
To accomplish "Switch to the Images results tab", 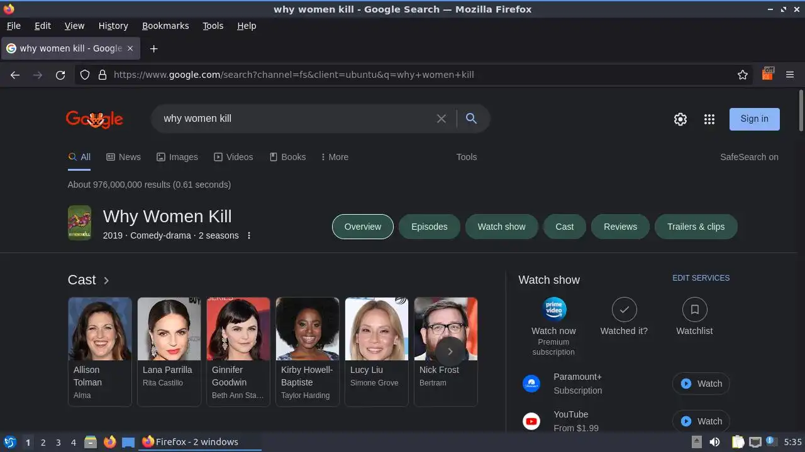I will click(x=177, y=157).
